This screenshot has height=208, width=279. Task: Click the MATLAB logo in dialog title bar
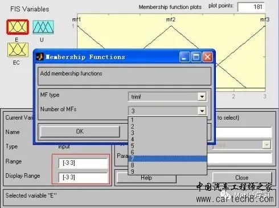(40, 57)
